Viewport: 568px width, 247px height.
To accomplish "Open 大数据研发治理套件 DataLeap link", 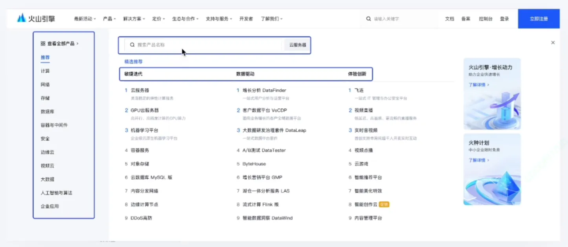I will tap(274, 130).
